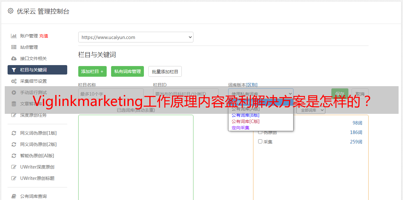The image size is (403, 200).
Task: Click the 批量添加栏目 button
Action: (x=165, y=71)
